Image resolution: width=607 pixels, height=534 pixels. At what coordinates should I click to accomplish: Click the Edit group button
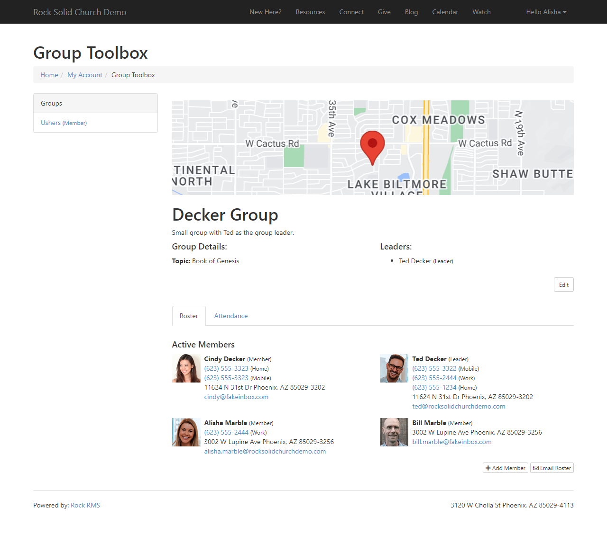(564, 285)
